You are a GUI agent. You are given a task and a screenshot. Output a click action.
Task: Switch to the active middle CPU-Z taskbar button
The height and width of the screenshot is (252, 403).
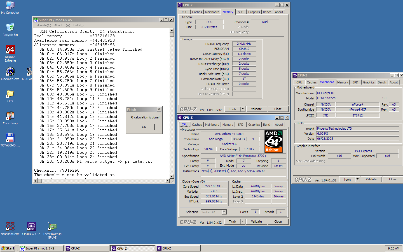click(x=133, y=248)
